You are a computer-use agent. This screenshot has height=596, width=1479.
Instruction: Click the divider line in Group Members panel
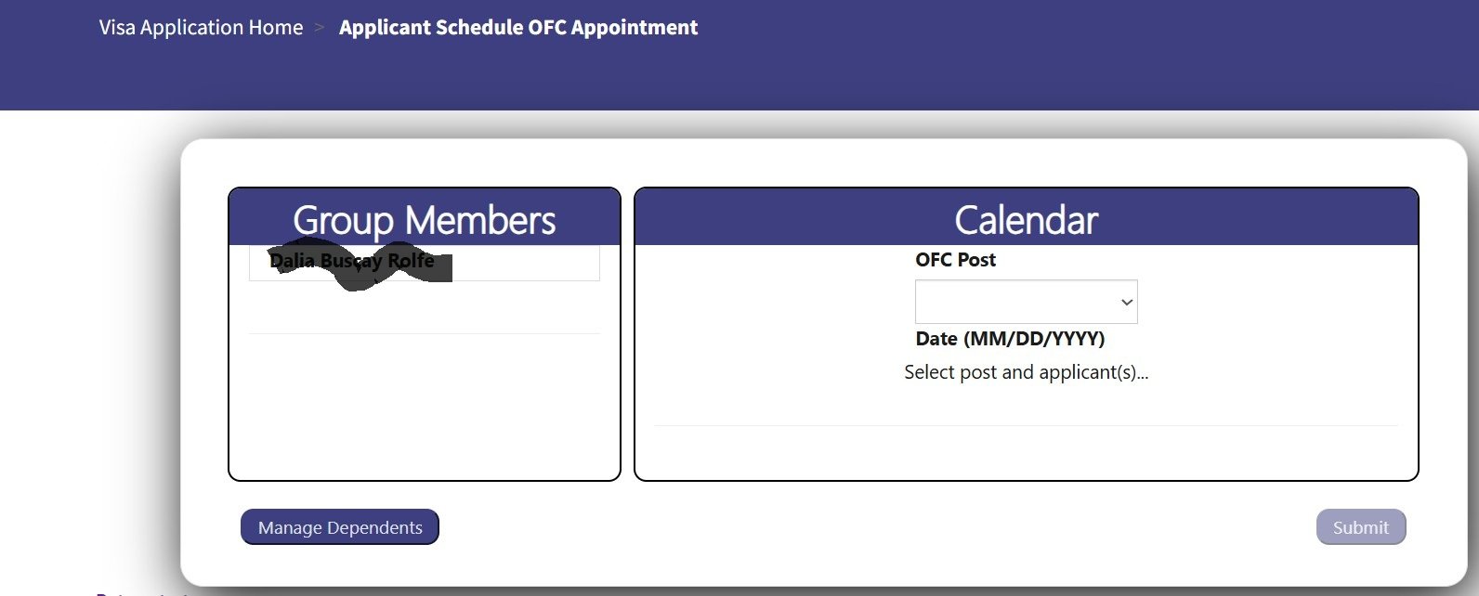click(424, 333)
